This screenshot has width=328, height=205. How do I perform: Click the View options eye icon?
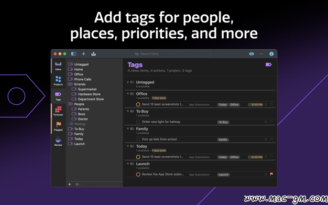click(x=252, y=54)
